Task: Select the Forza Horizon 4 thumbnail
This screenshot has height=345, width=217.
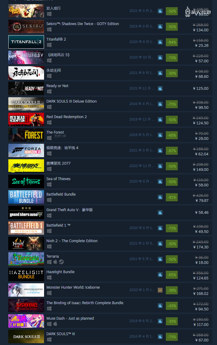Action: pyautogui.click(x=26, y=151)
